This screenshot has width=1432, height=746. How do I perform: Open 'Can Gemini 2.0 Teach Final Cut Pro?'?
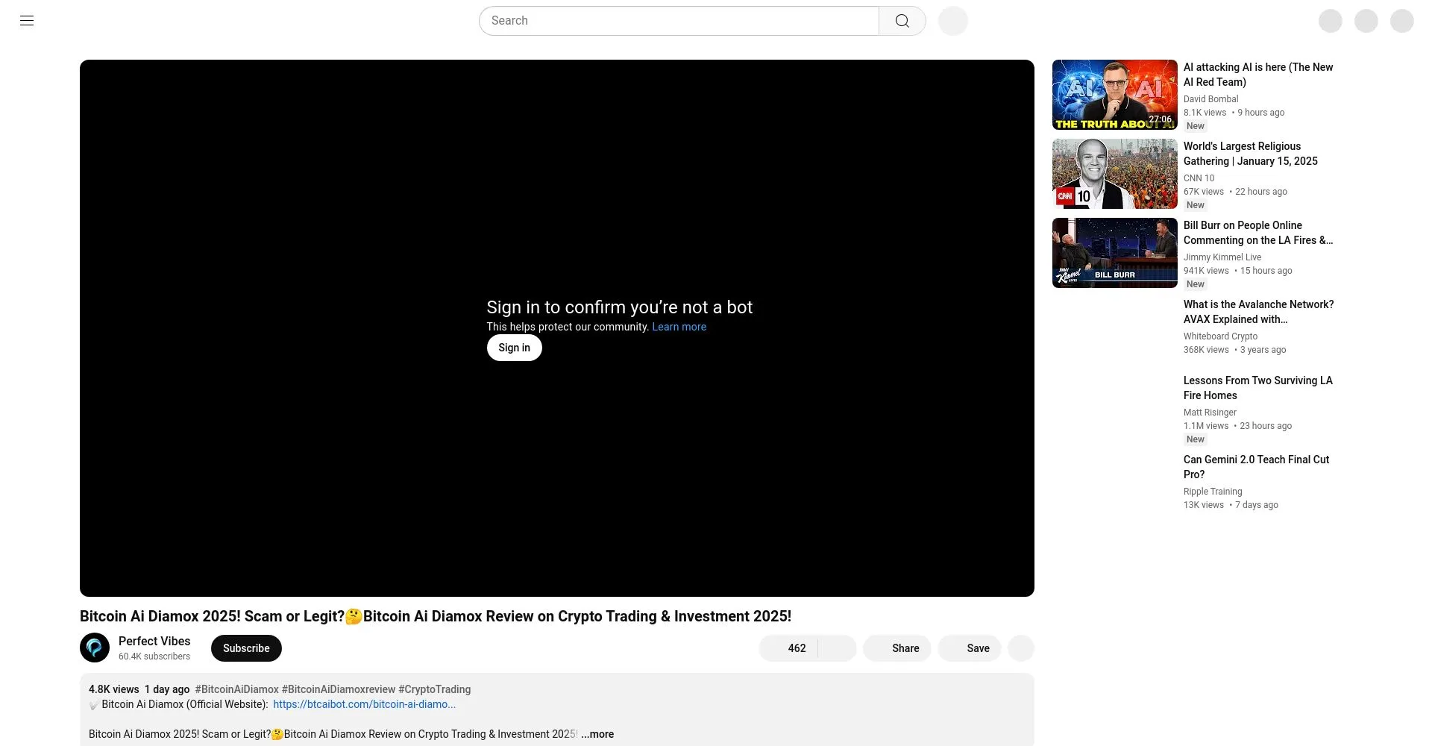[1256, 467]
